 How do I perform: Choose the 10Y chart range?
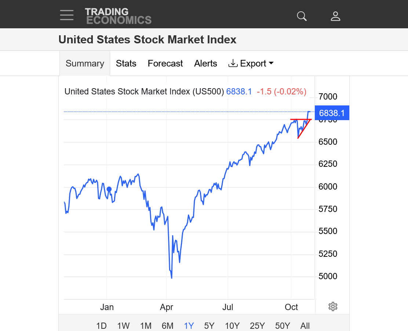[x=232, y=325]
